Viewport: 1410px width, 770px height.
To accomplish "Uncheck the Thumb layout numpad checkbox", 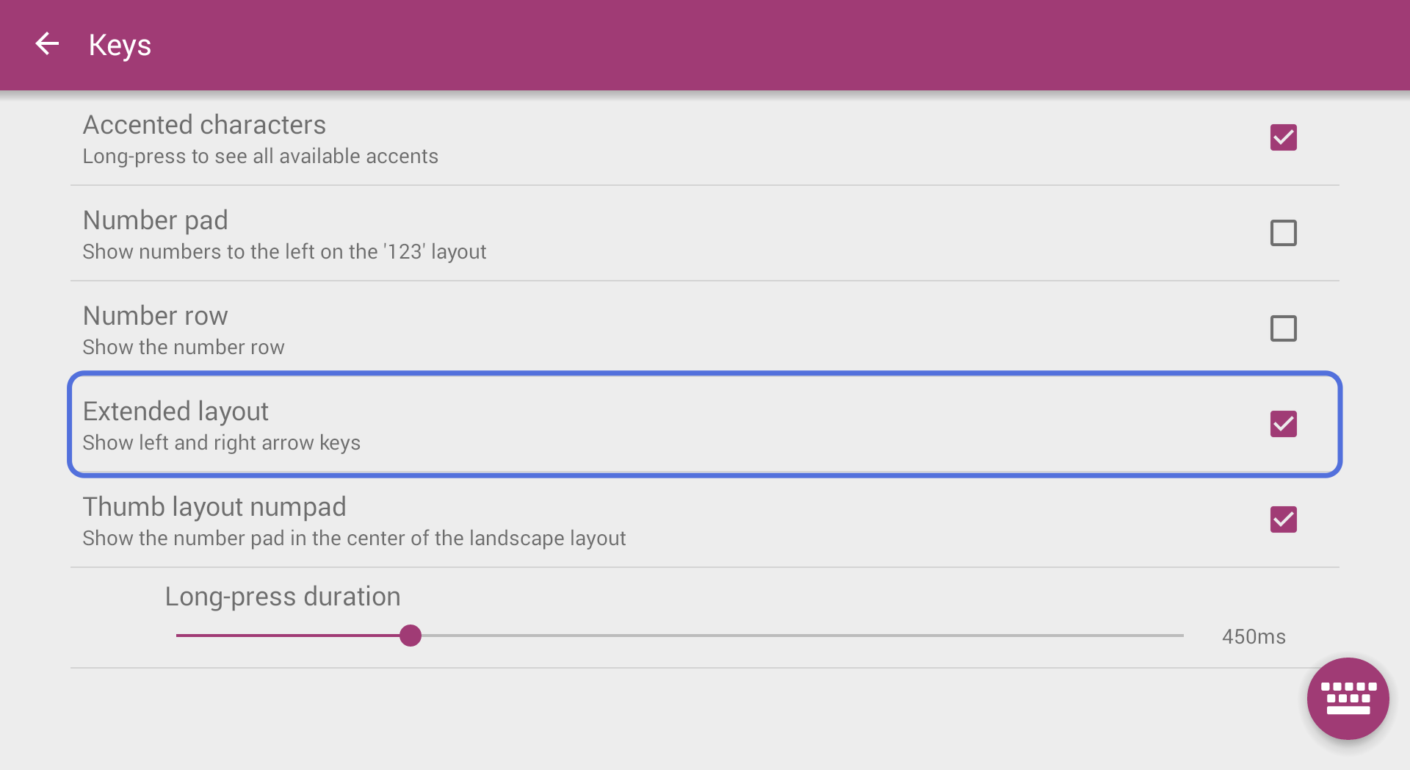I will coord(1283,519).
